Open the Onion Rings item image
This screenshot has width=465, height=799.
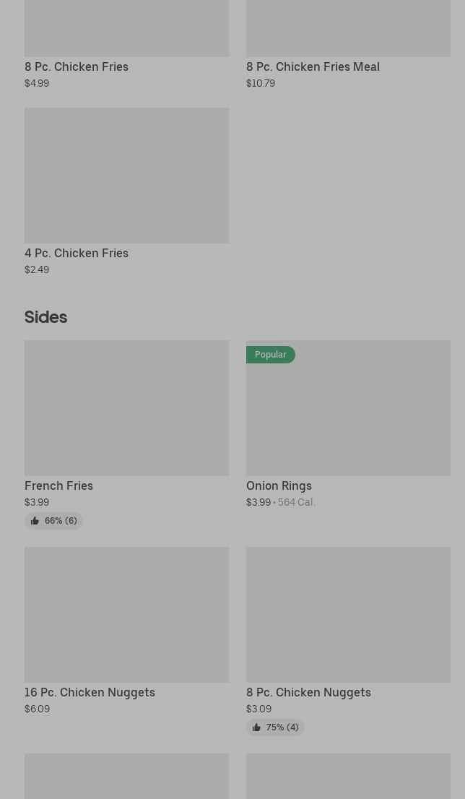pyautogui.click(x=348, y=415)
